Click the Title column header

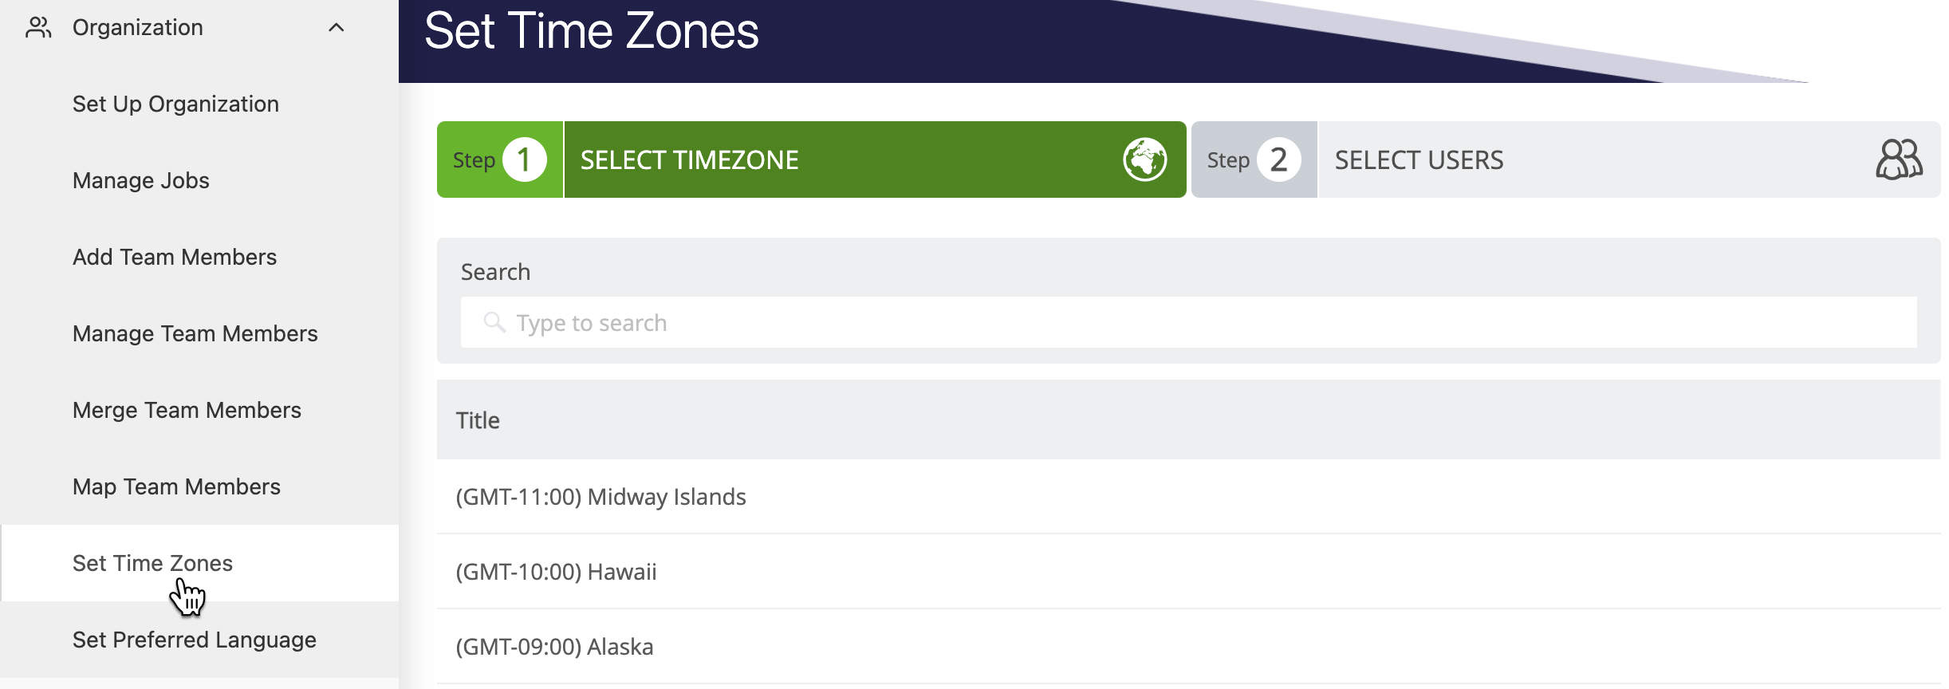coord(478,419)
